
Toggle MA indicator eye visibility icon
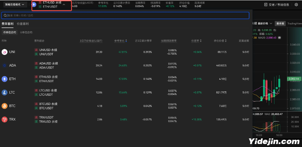click(x=279, y=38)
